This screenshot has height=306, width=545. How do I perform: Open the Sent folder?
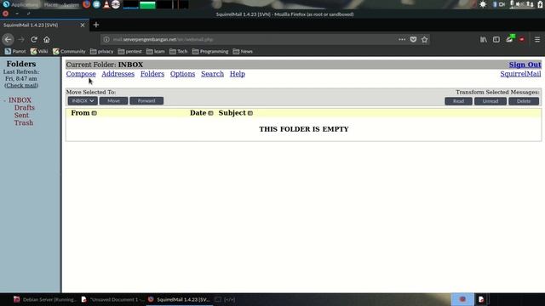click(x=21, y=116)
